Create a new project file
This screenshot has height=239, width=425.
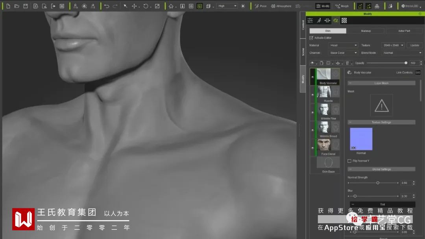pos(8,6)
